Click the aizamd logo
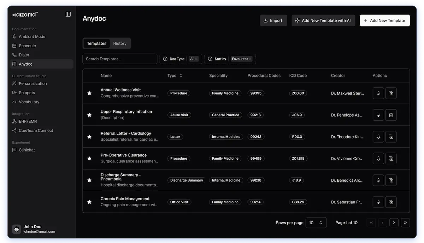 (25, 14)
